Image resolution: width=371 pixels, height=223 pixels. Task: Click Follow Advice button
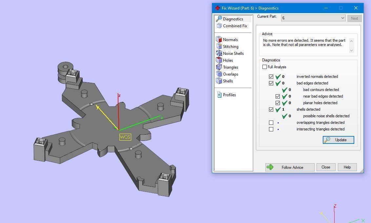point(290,167)
